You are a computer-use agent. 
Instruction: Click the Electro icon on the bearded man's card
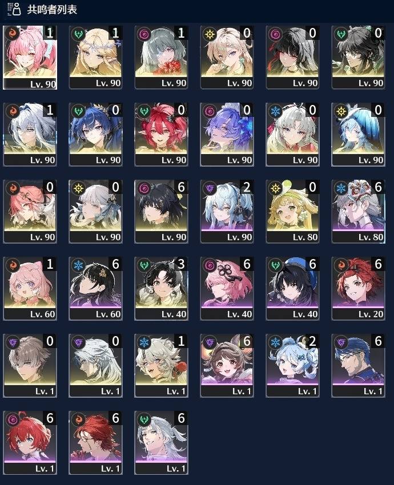click(x=341, y=342)
